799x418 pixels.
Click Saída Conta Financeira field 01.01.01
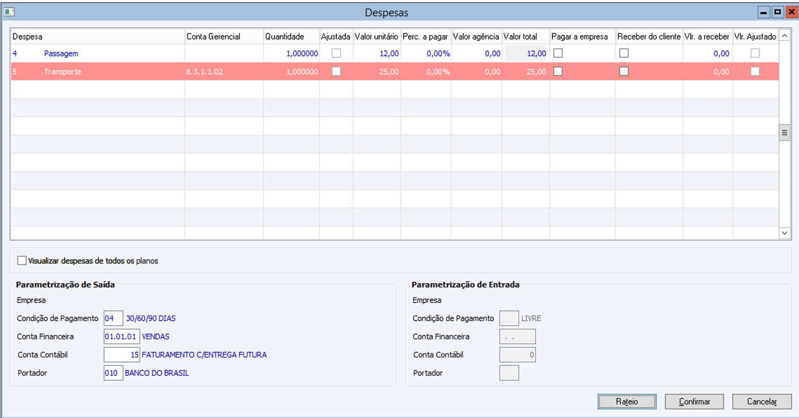pyautogui.click(x=121, y=336)
